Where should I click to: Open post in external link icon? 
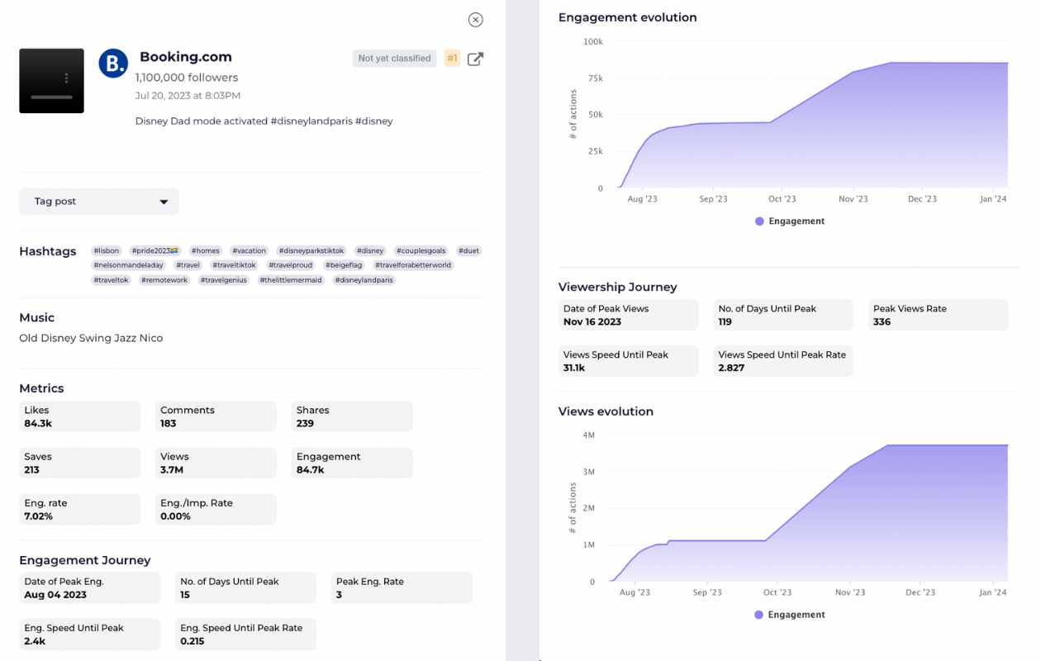point(475,59)
